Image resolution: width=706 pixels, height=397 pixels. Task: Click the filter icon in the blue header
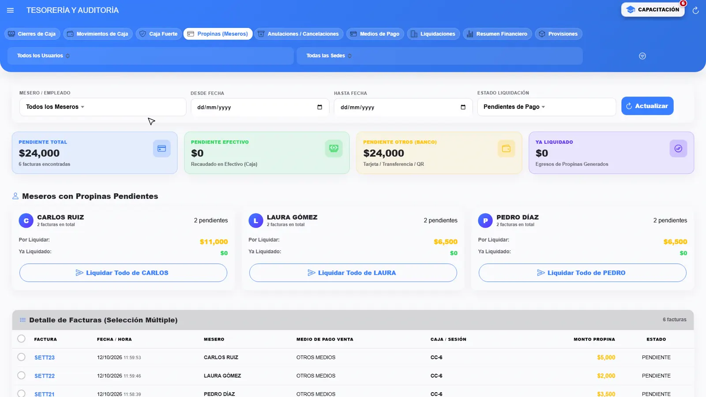click(642, 56)
